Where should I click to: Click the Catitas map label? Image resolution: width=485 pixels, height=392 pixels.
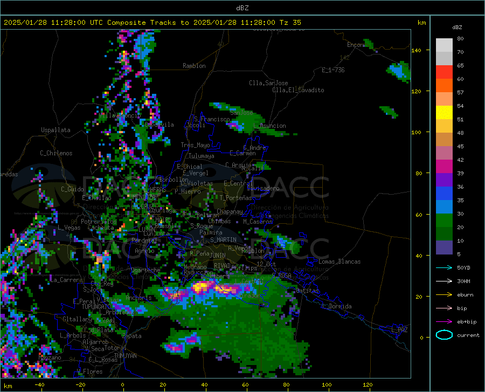point(307,291)
